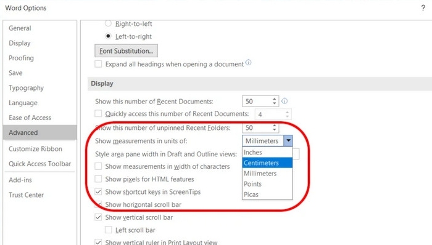Click the unpinned Recent Folders spinner arrows

[274, 127]
